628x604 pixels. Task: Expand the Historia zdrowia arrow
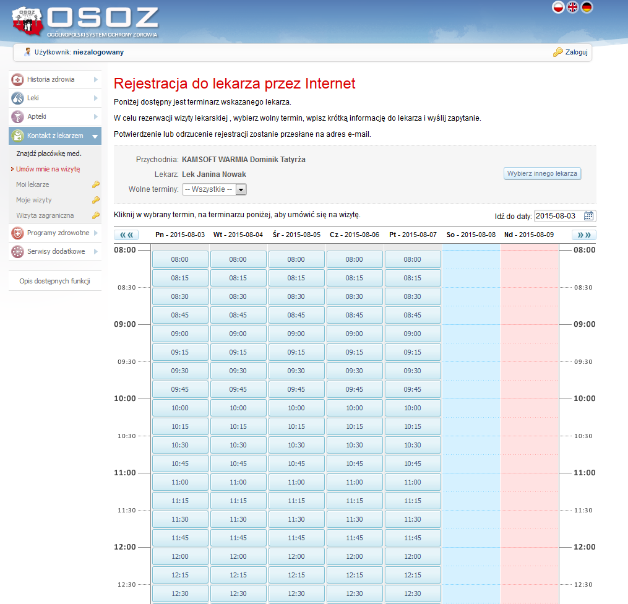(x=96, y=80)
